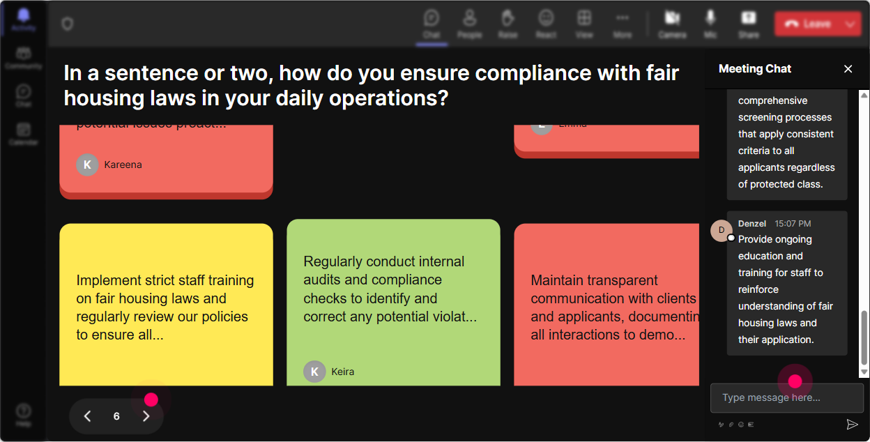Open the yellow staff training response card
The height and width of the screenshot is (442, 870).
click(x=166, y=305)
